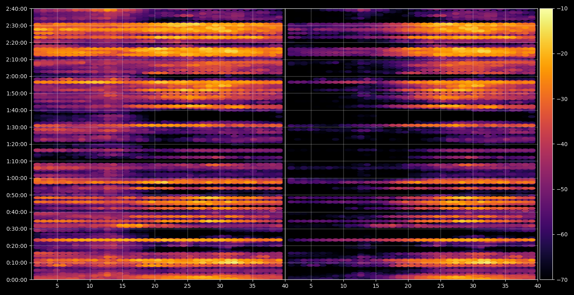Select the 1:20:00 y-axis time label
Image resolution: width=574 pixels, height=295 pixels.
17,144
